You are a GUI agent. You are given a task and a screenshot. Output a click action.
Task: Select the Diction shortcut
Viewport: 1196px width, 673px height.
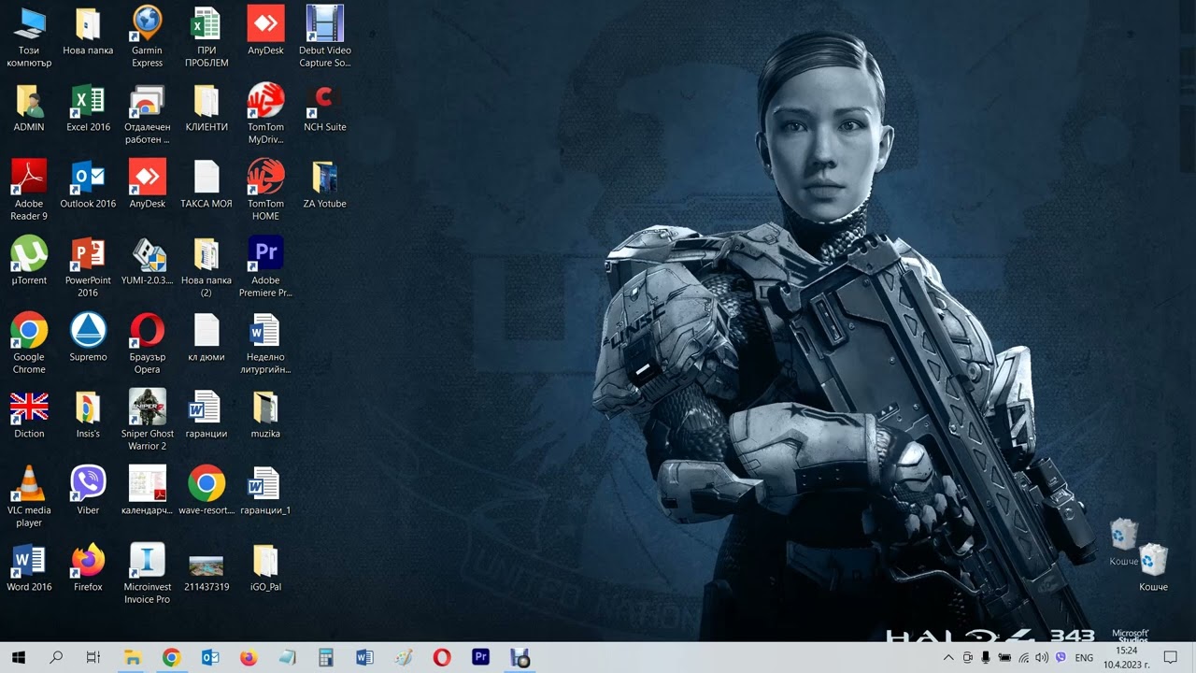point(29,415)
